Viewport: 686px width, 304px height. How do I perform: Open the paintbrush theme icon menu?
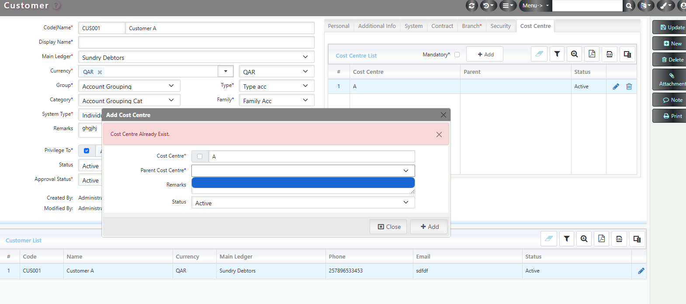[666, 6]
